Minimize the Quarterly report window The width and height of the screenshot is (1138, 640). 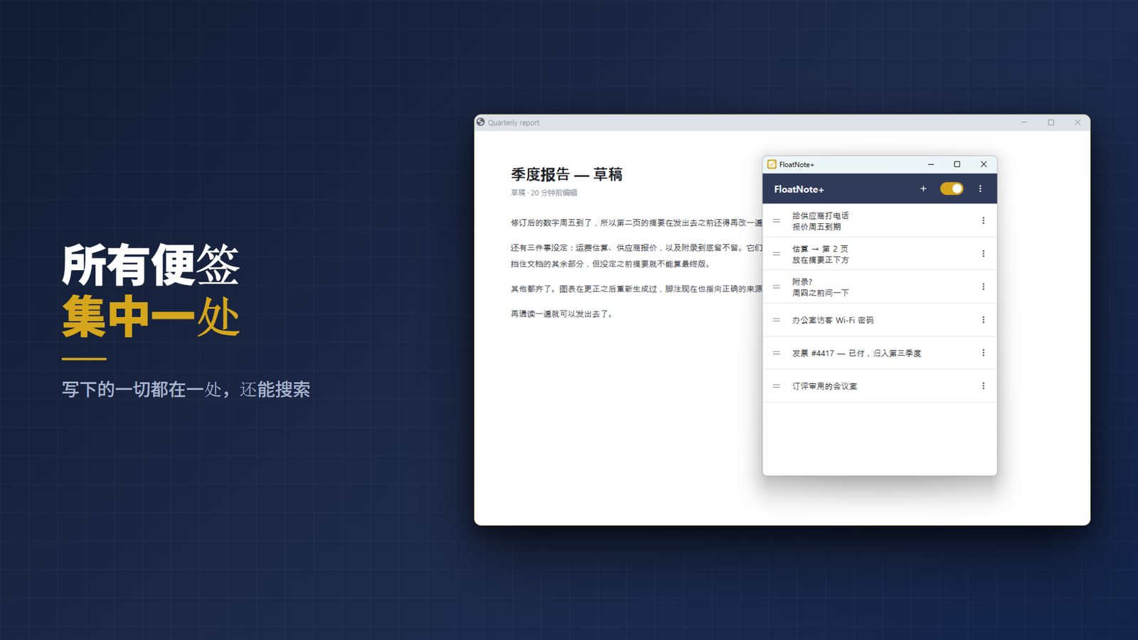[x=1024, y=122]
